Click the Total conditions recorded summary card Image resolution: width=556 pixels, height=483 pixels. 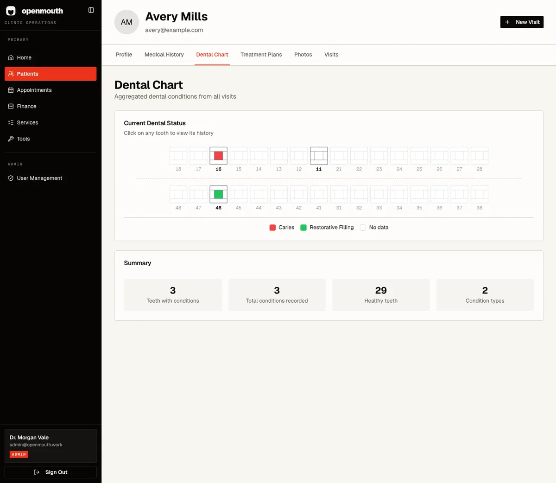tap(277, 295)
